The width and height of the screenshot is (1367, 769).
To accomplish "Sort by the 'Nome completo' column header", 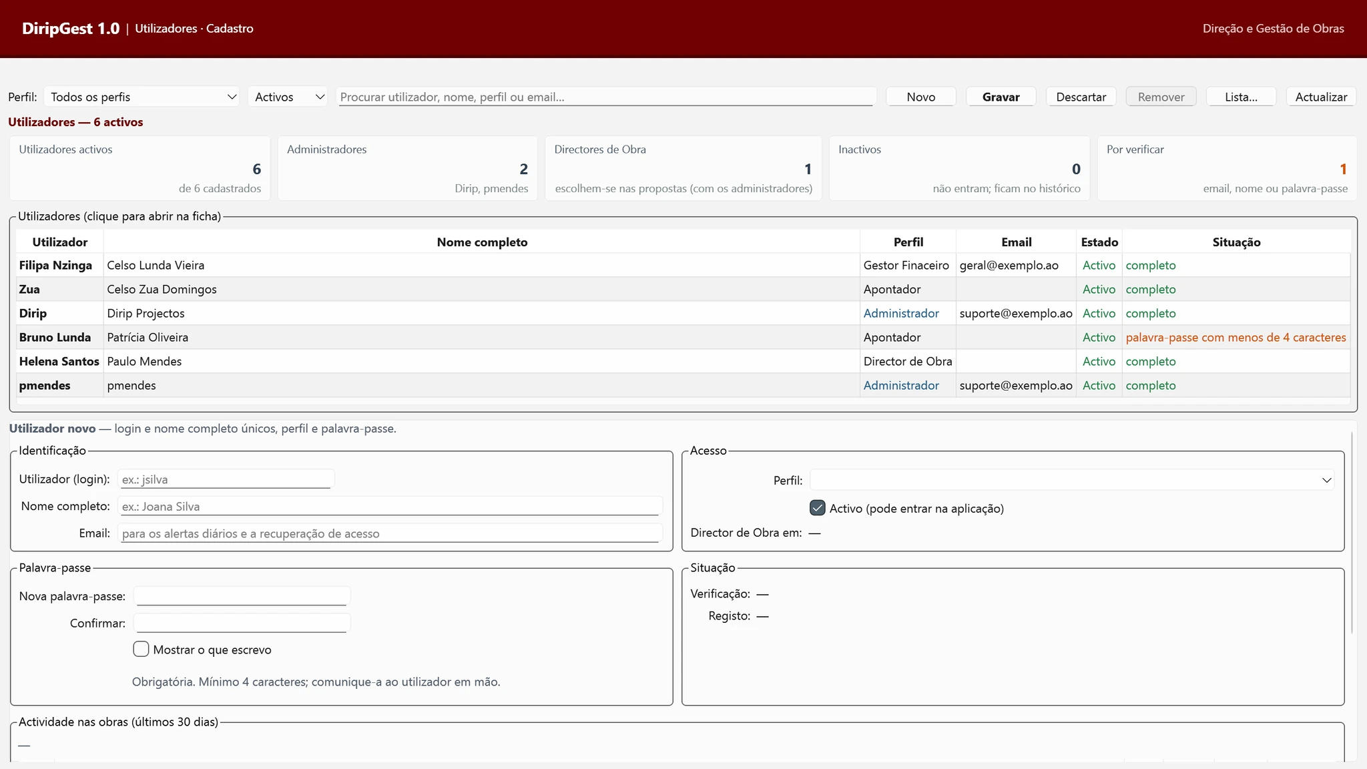I will pyautogui.click(x=482, y=242).
